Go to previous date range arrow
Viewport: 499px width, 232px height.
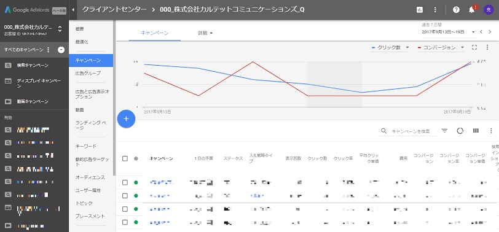tap(481, 32)
